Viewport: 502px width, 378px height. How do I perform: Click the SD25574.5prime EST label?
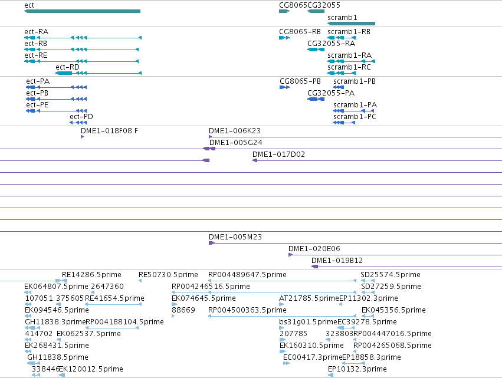point(391,275)
